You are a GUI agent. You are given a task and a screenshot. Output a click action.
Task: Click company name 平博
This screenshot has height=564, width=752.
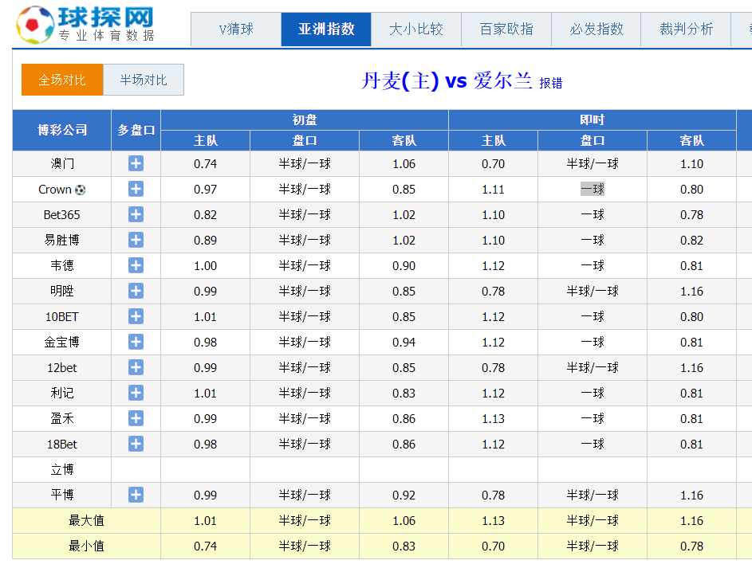point(62,495)
